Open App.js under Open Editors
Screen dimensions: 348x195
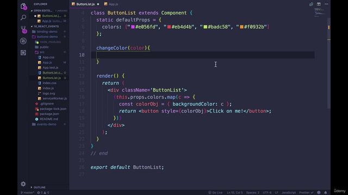click(47, 21)
